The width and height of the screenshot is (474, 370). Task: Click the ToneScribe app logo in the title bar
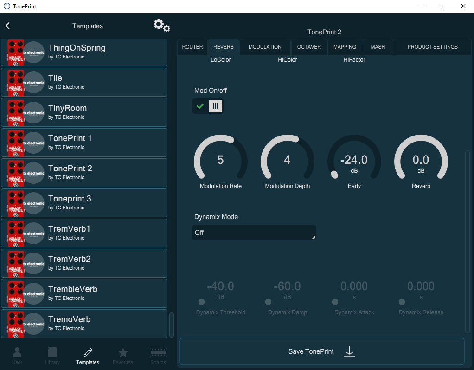tap(6, 6)
